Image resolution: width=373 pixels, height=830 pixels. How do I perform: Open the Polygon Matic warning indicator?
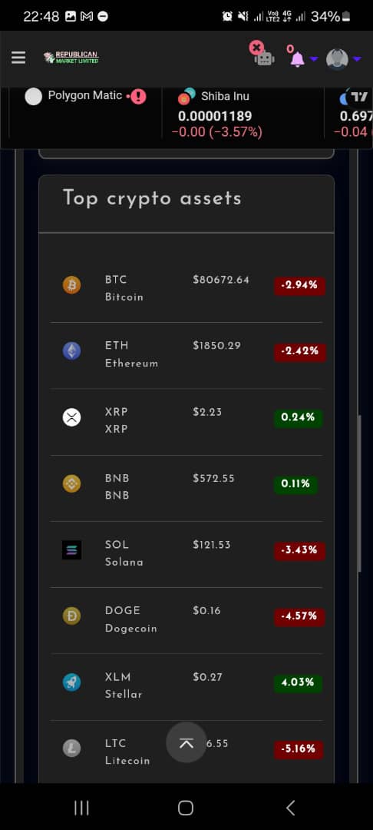tap(138, 96)
